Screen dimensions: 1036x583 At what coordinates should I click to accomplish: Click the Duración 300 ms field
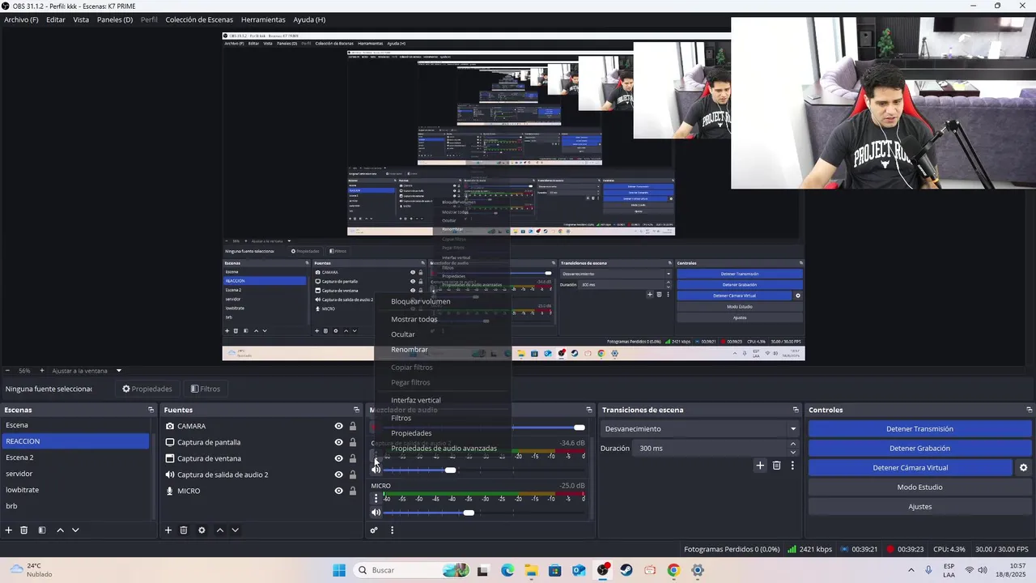point(710,449)
